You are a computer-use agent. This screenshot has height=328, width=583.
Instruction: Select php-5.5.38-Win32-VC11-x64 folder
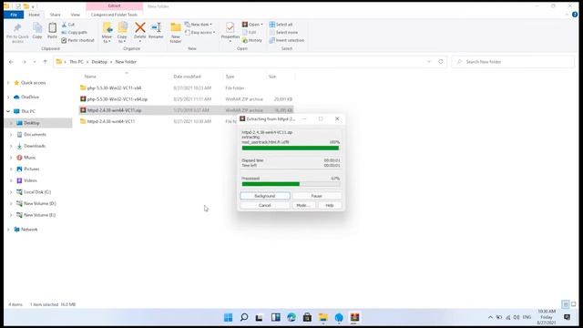(x=114, y=88)
